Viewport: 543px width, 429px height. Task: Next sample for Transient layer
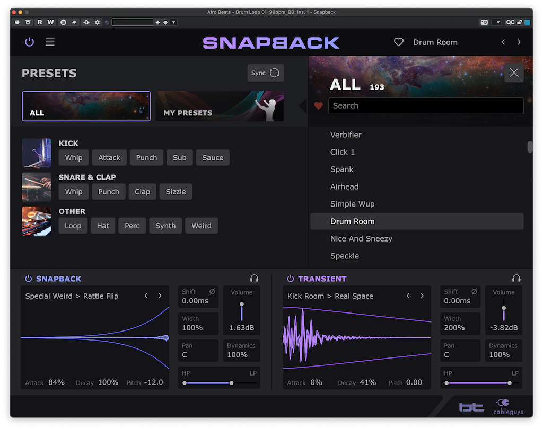(x=422, y=296)
